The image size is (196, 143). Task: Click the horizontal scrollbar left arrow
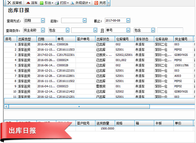click(6, 106)
